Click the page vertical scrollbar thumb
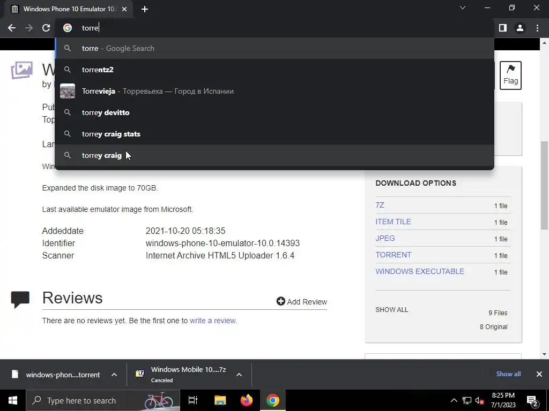Image resolution: width=549 pixels, height=411 pixels. (544, 185)
